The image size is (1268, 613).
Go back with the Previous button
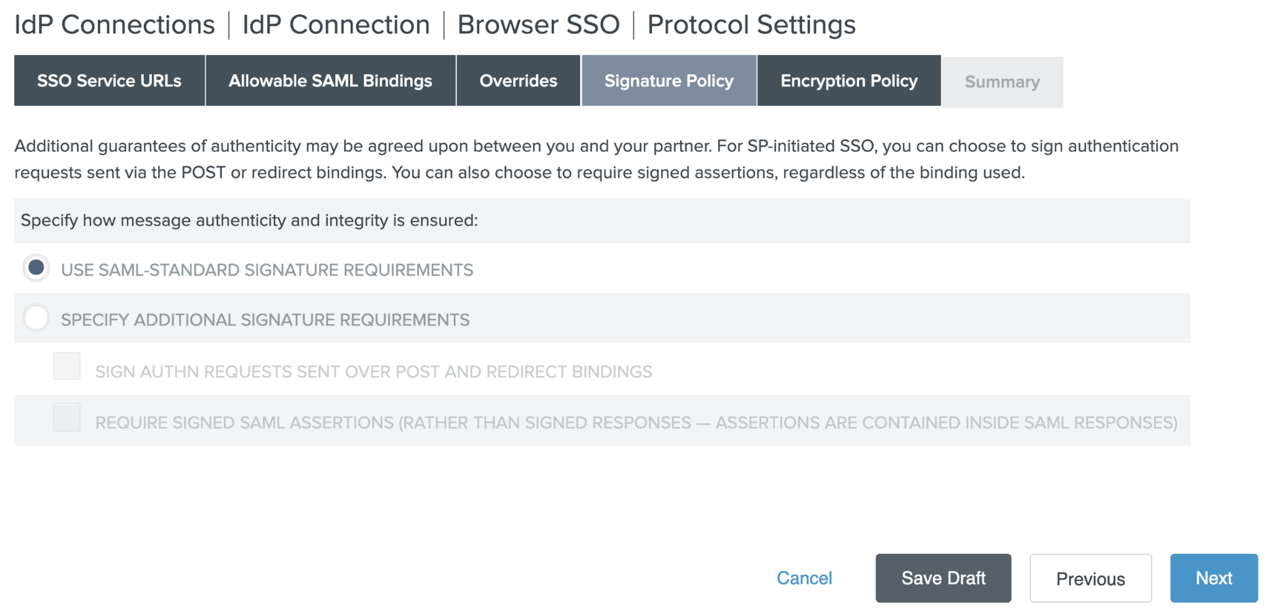pos(1090,578)
